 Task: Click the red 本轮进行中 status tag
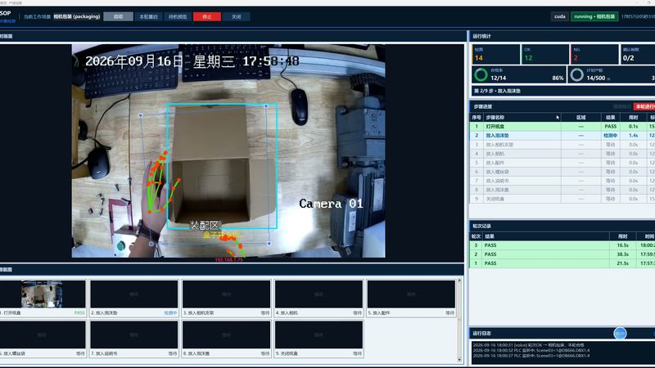coord(644,106)
